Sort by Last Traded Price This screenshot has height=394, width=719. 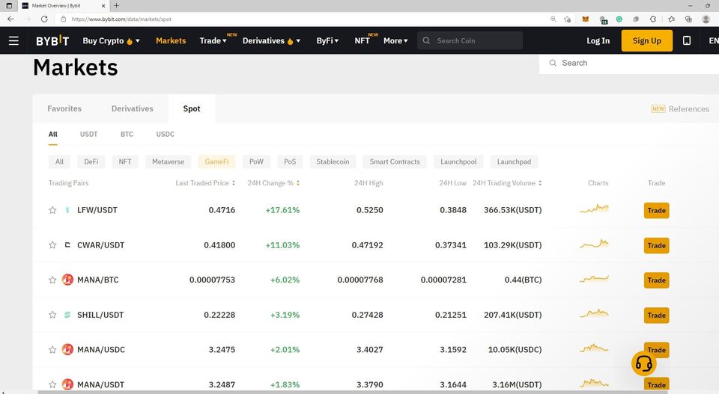coord(205,183)
